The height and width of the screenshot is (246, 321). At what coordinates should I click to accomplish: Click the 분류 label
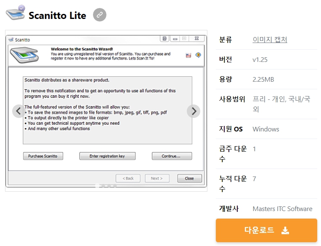pos(225,39)
